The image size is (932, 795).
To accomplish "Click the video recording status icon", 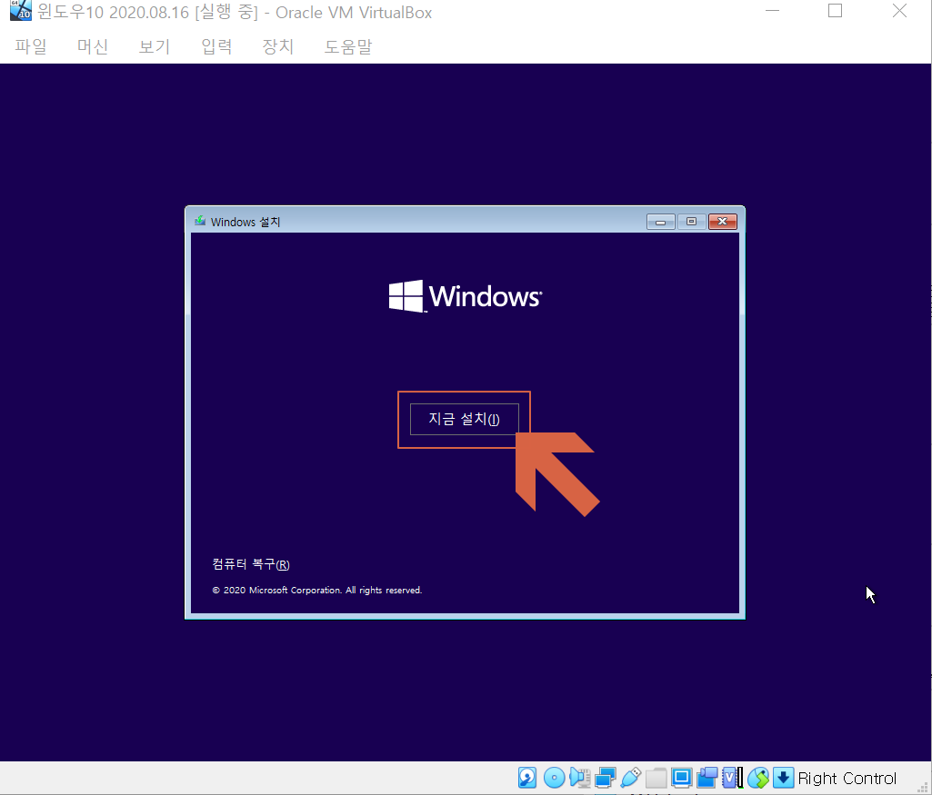I will (707, 777).
